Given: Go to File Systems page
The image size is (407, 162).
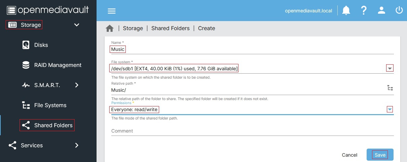Looking at the screenshot, I should click(50, 105).
